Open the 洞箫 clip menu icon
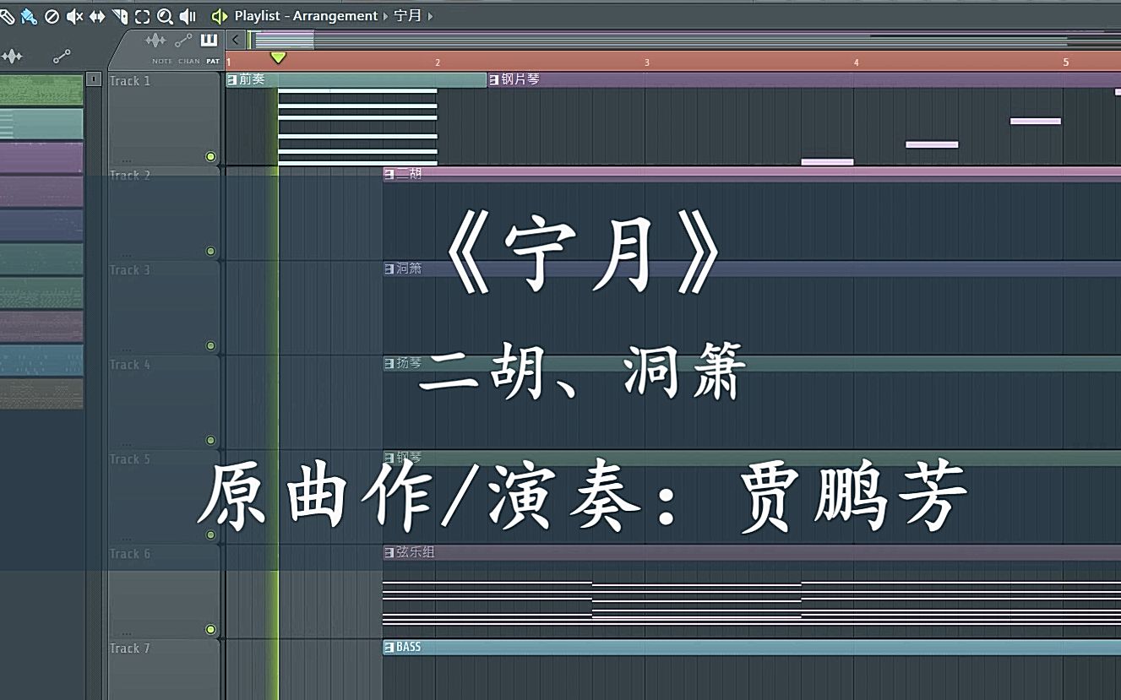This screenshot has width=1121, height=700. (389, 269)
